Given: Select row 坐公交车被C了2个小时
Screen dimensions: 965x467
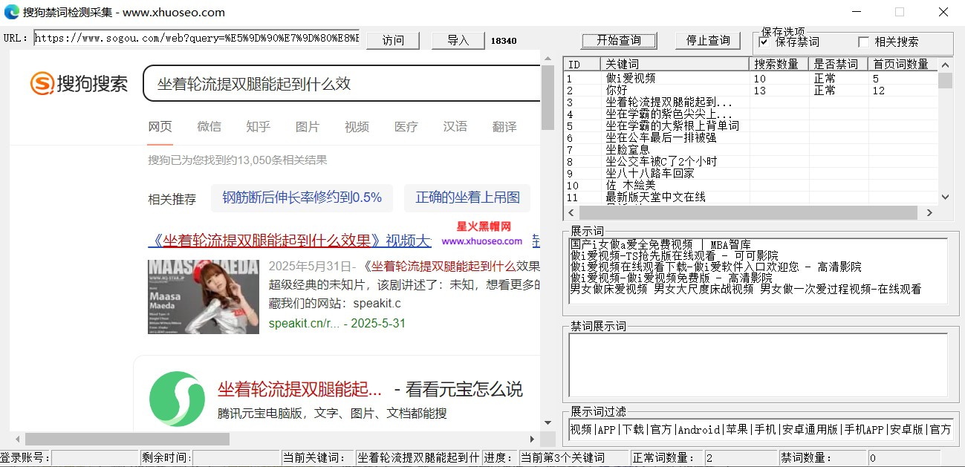Looking at the screenshot, I should [x=750, y=161].
